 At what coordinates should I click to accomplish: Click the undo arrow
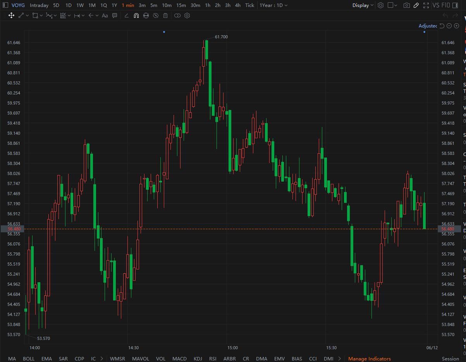click(445, 15)
